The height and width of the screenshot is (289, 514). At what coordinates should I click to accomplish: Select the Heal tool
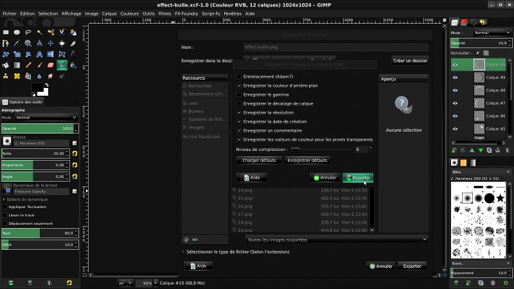[17, 76]
